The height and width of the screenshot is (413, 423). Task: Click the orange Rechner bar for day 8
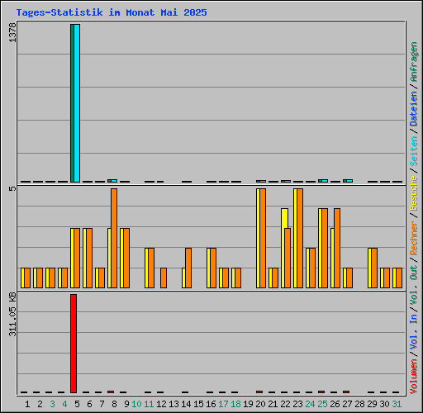coord(114,239)
